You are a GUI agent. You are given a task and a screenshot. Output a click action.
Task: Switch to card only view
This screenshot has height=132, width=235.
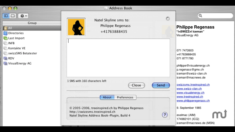[13, 16]
